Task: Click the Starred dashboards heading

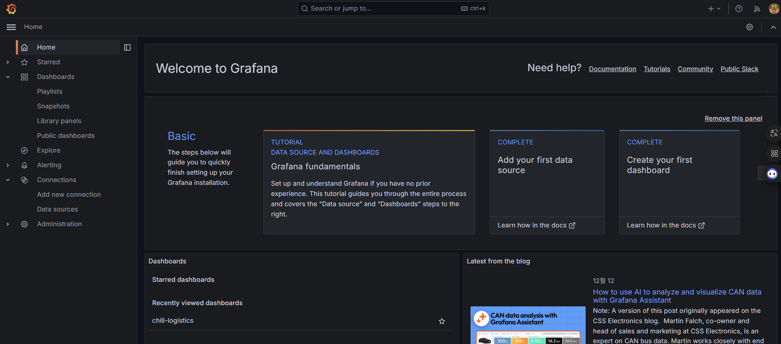Action: [x=183, y=280]
